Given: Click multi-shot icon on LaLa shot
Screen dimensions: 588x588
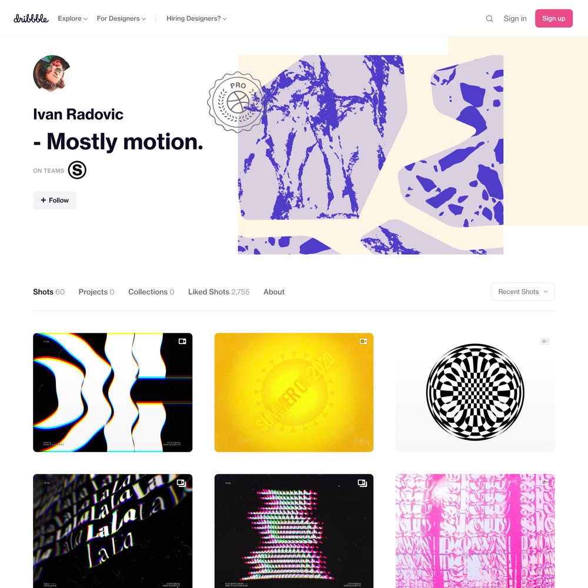Looking at the screenshot, I should click(182, 483).
